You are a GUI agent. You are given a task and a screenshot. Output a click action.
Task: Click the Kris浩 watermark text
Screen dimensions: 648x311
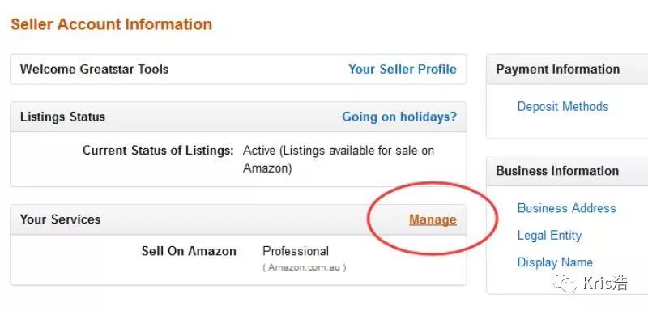pos(605,283)
